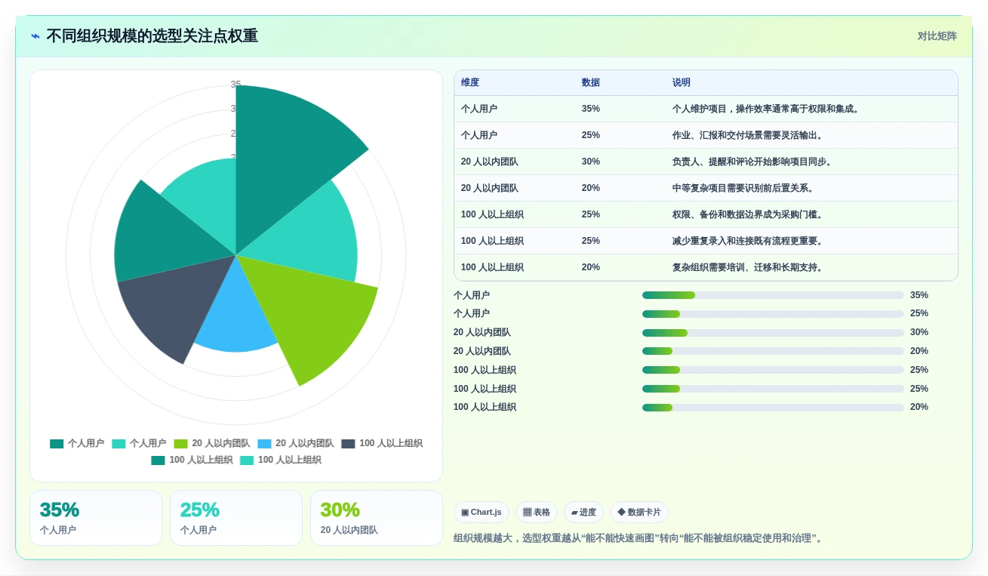The image size is (988, 576).
Task: Open the 30% 20 人以内团队 stat card
Action: (x=377, y=518)
